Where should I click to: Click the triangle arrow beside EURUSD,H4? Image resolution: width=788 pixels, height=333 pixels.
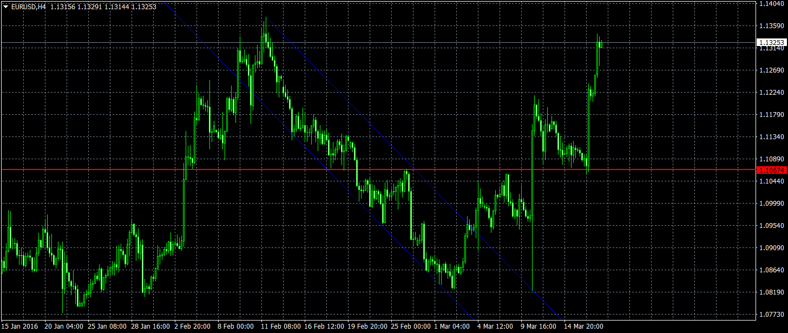5,7
